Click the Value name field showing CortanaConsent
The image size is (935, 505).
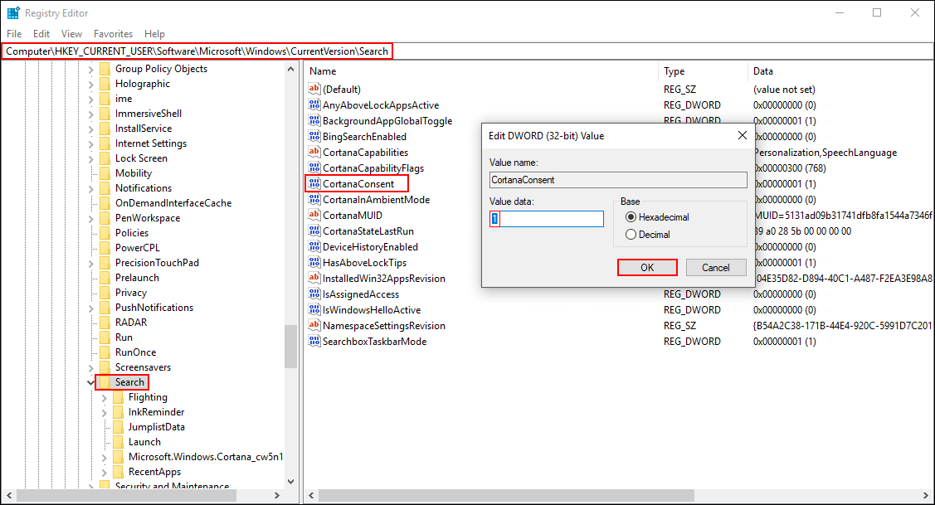click(x=618, y=180)
